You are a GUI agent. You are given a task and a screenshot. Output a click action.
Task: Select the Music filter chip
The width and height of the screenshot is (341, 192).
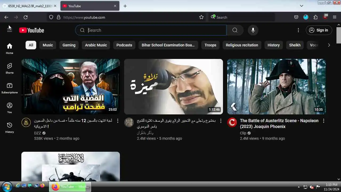48,45
